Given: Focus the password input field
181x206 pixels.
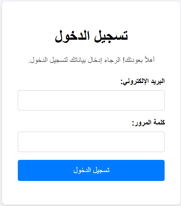Looking at the screenshot, I should coord(91,142).
